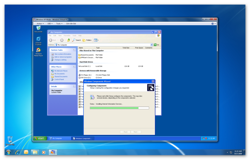Click the XP tray security alert icon

(206, 138)
